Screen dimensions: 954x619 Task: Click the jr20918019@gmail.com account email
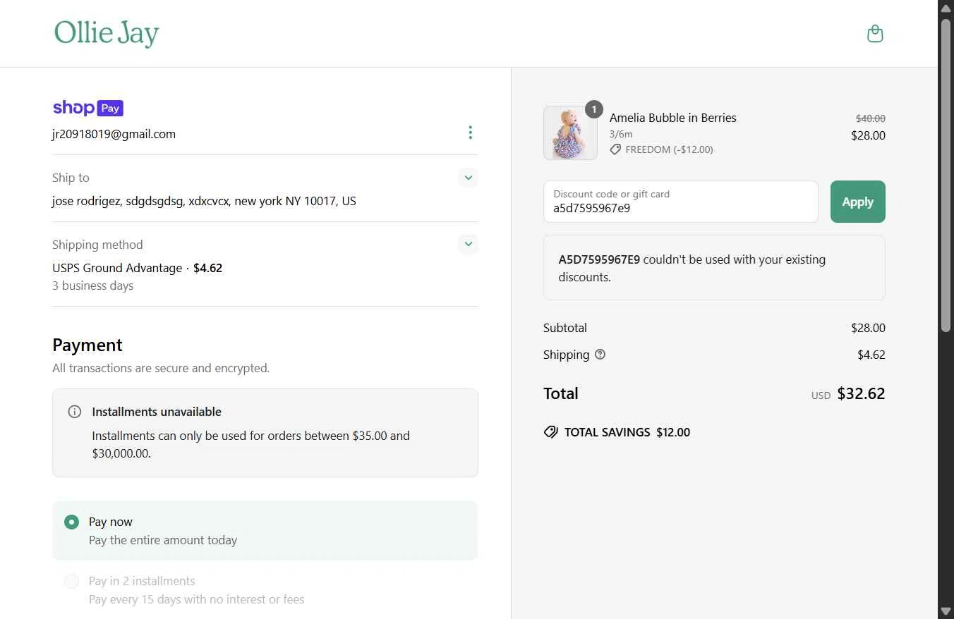(x=114, y=134)
